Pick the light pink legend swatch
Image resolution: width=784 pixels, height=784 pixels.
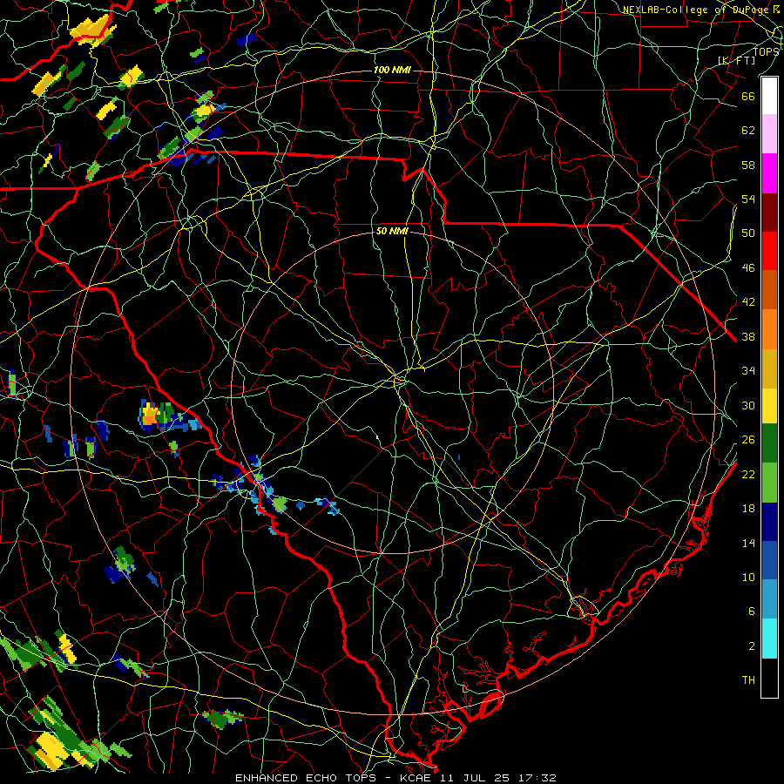pyautogui.click(x=769, y=134)
